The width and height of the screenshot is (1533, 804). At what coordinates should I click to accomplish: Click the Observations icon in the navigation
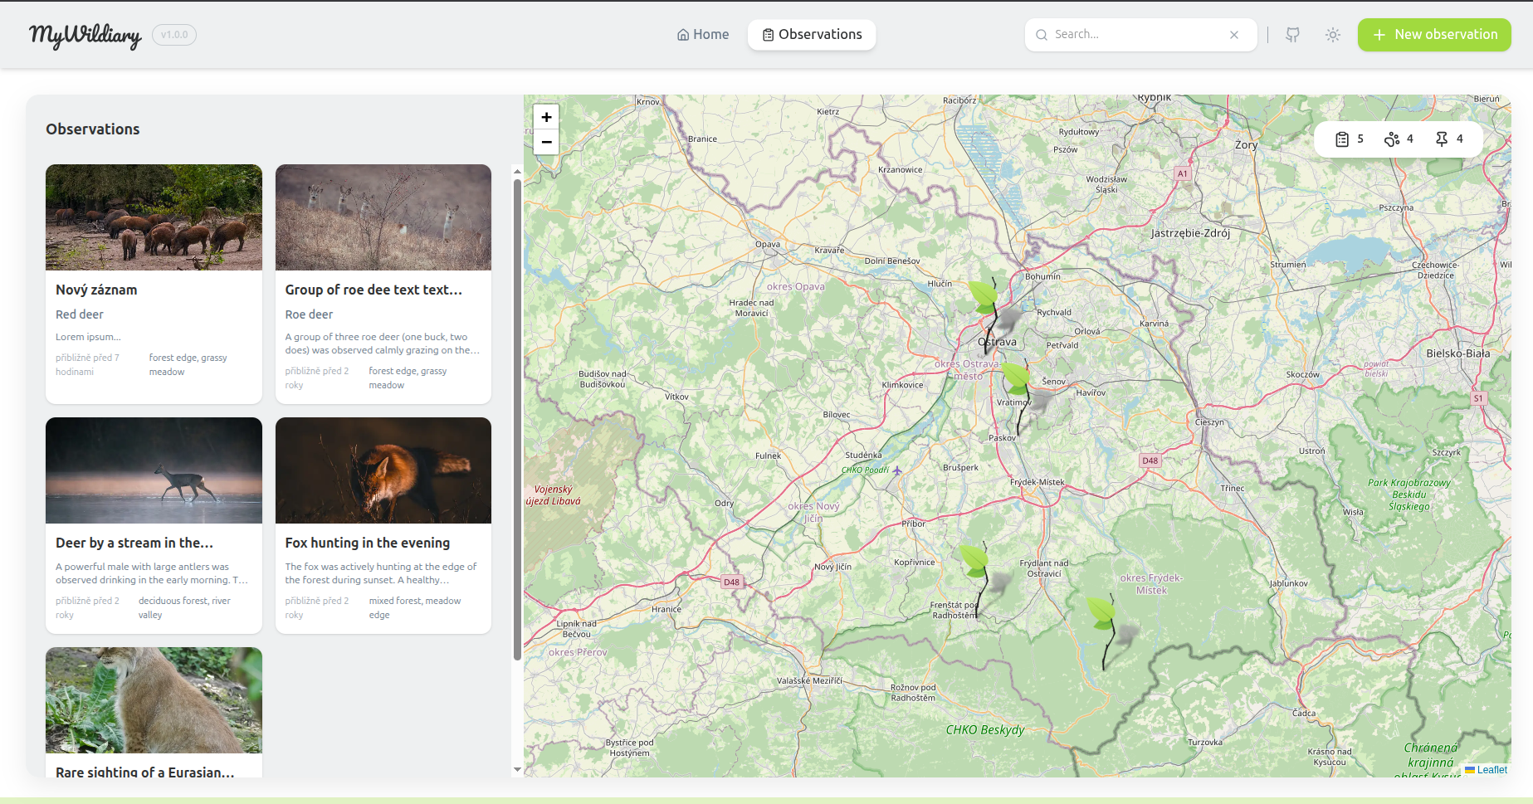[x=768, y=34]
